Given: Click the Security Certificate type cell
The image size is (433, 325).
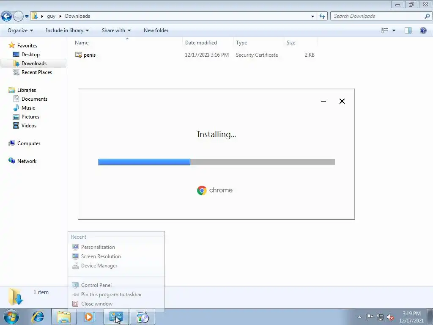Looking at the screenshot, I should tap(257, 55).
